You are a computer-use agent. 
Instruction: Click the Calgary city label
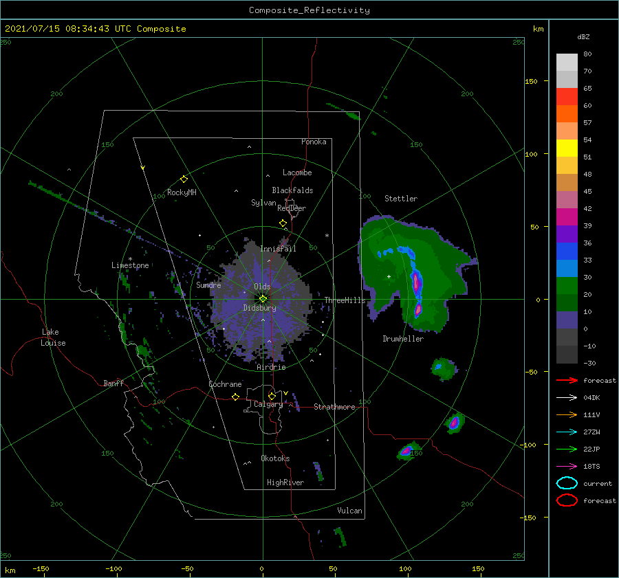click(x=268, y=404)
